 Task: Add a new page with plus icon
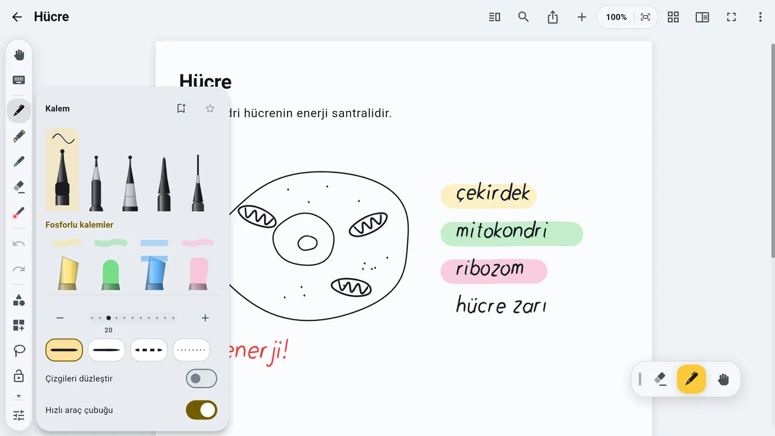(x=582, y=17)
